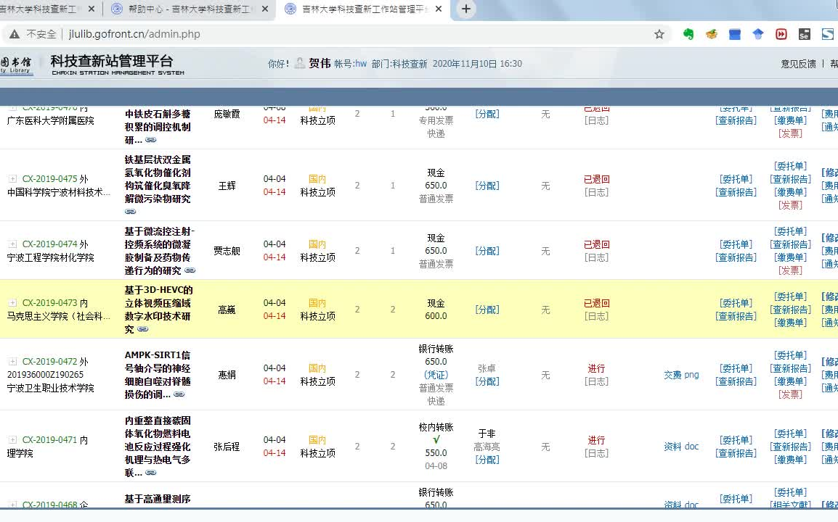Click the 不安全 warning icon beside the URL
The height and width of the screenshot is (522, 838).
tap(13, 33)
